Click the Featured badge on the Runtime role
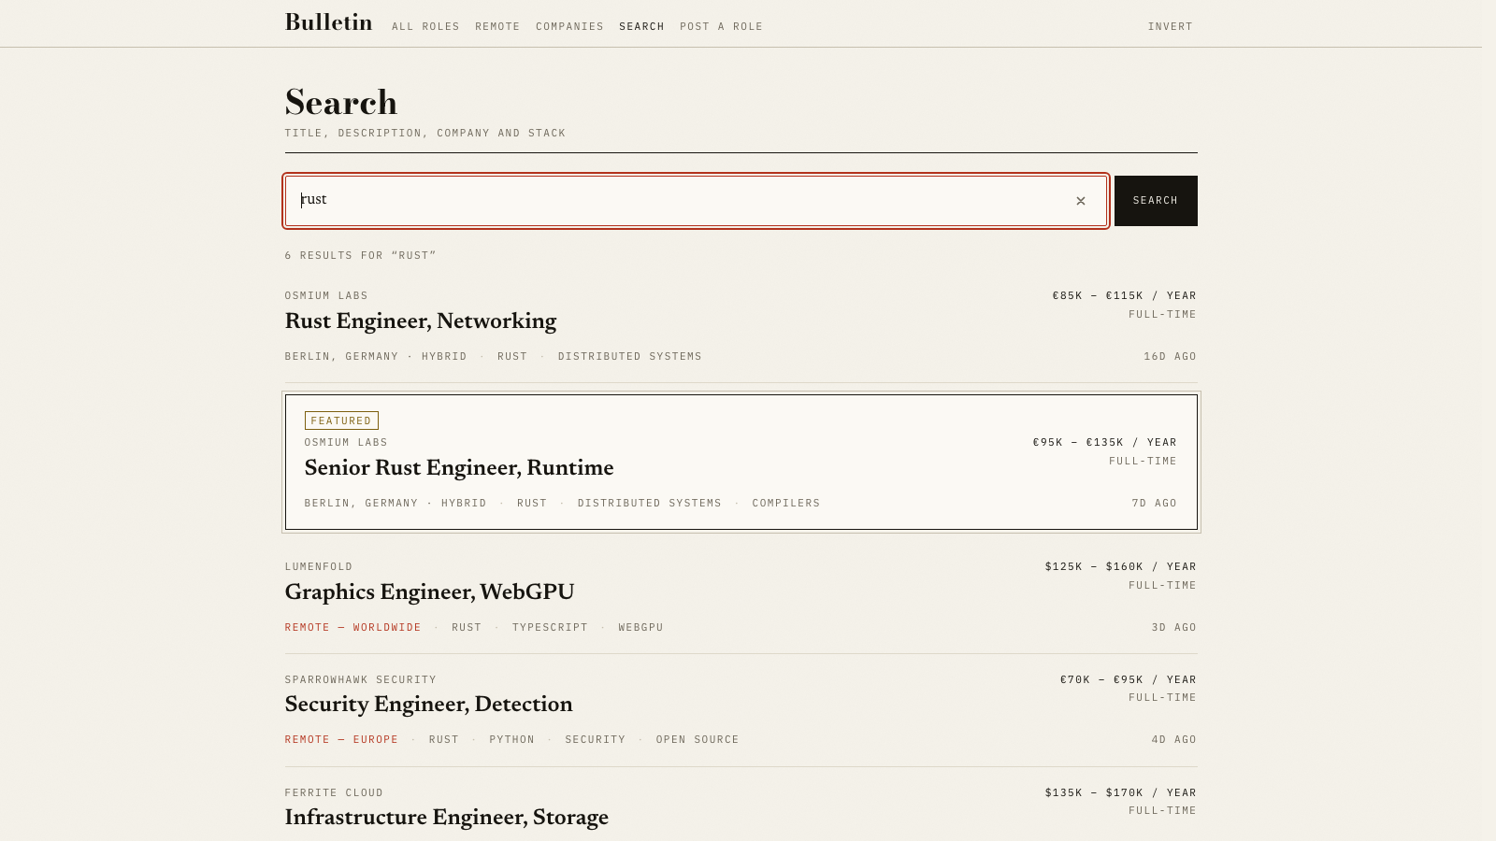This screenshot has width=1496, height=841. [x=341, y=420]
